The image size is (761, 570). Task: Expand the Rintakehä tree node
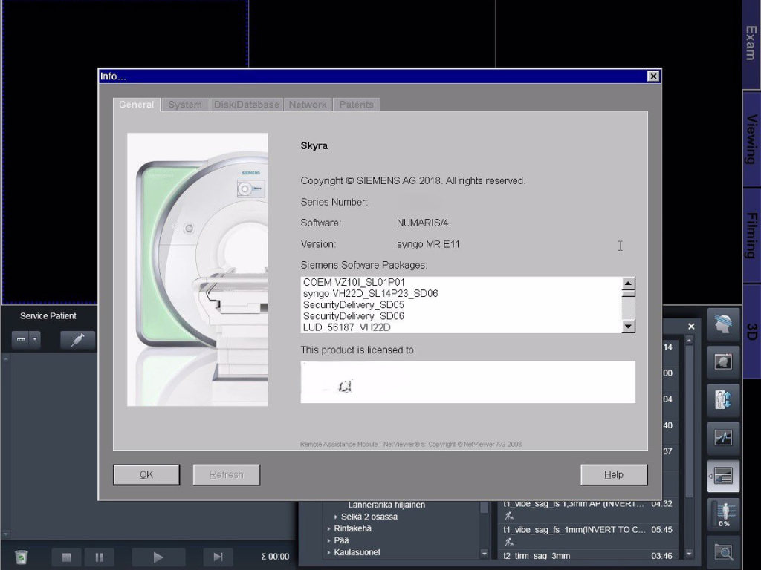tap(328, 529)
